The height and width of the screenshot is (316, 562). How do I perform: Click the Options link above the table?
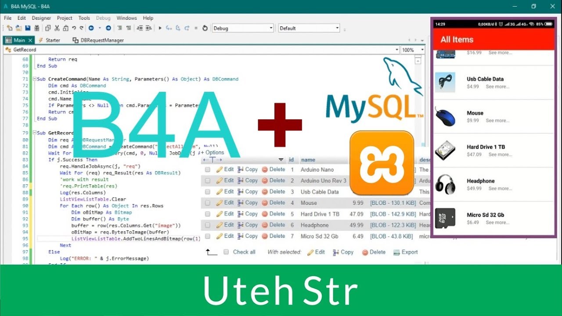[215, 153]
